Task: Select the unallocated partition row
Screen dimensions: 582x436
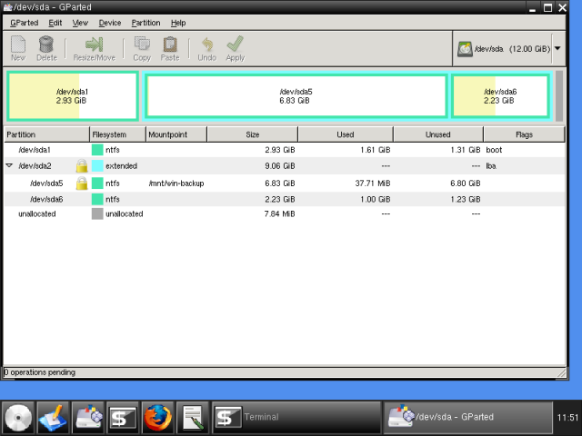Action: coord(285,214)
